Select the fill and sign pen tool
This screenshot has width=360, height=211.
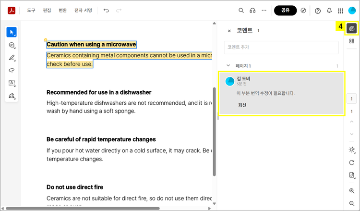[x=12, y=96]
